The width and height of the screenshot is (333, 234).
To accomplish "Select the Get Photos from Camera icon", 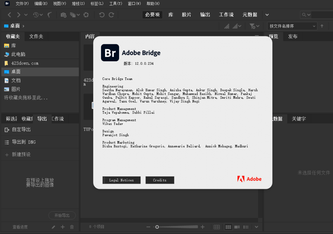I will click(64, 14).
